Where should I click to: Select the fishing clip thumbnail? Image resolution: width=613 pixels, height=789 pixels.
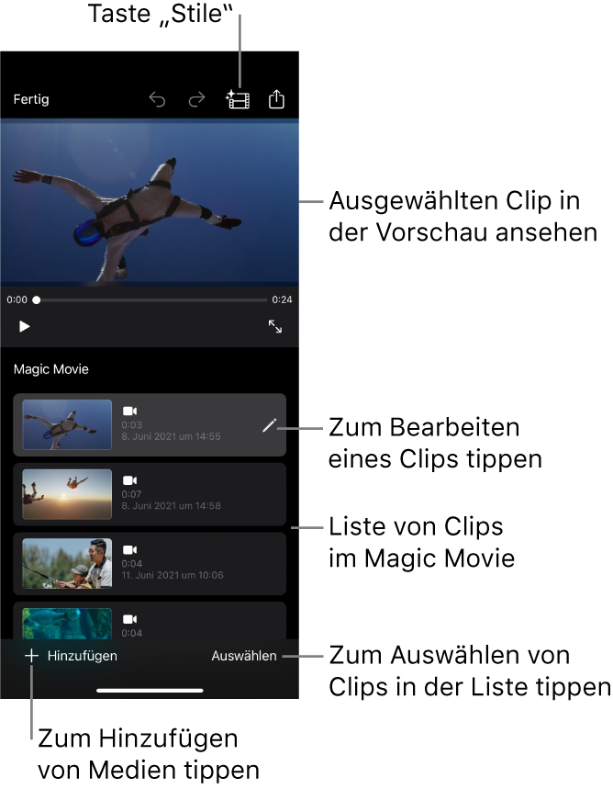tap(67, 563)
